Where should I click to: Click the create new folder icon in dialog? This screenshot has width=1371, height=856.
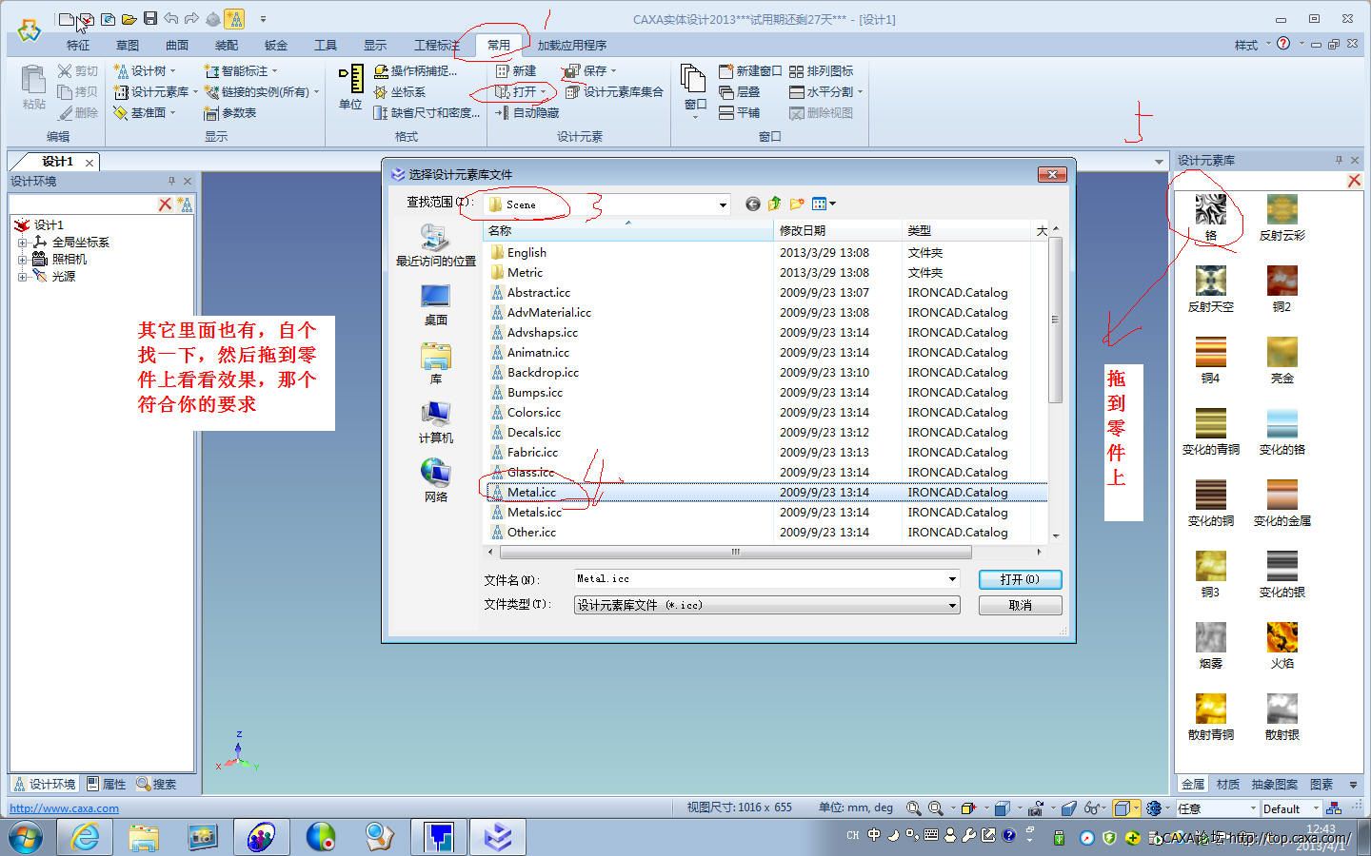click(797, 204)
